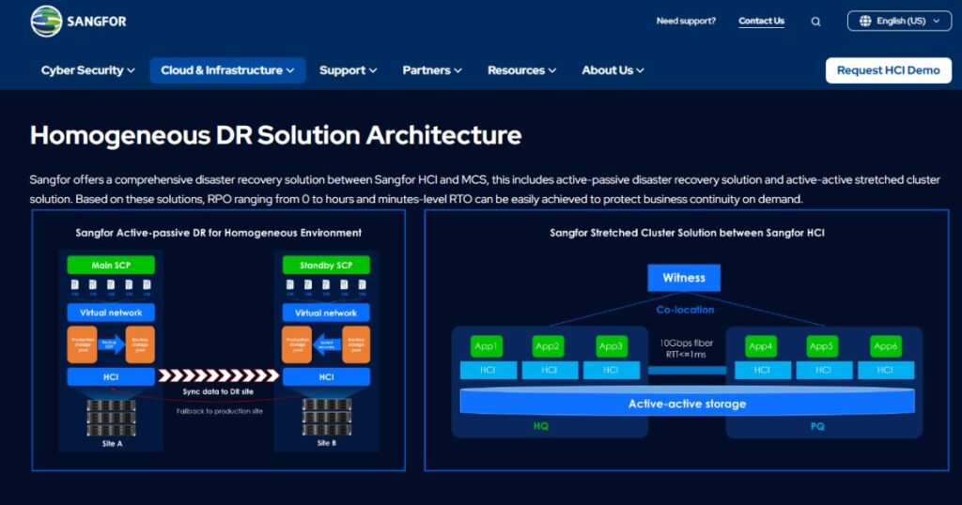
Task: Click the globe language icon
Action: point(865,21)
